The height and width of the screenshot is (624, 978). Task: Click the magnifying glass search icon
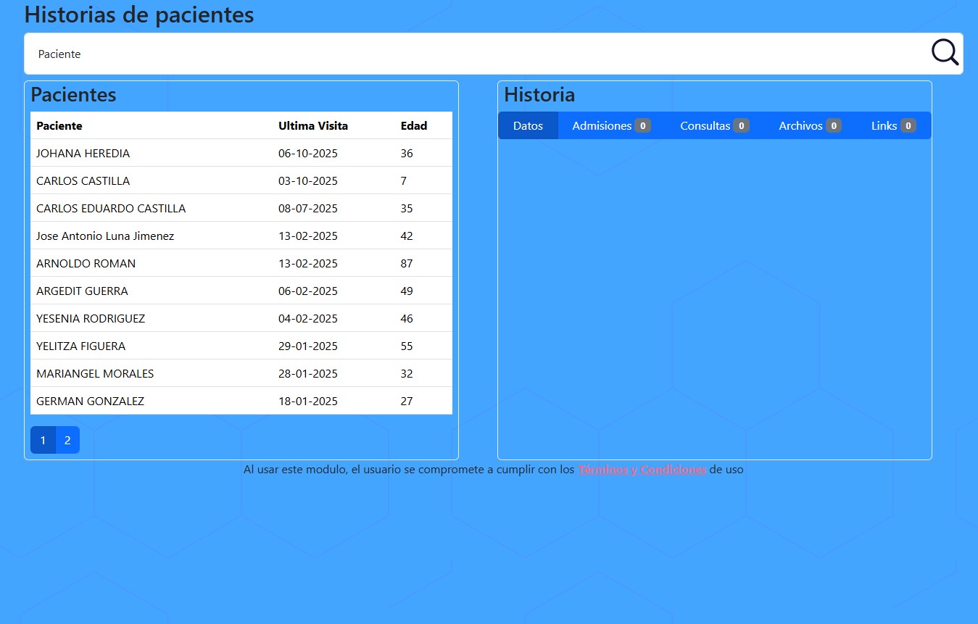tap(945, 53)
